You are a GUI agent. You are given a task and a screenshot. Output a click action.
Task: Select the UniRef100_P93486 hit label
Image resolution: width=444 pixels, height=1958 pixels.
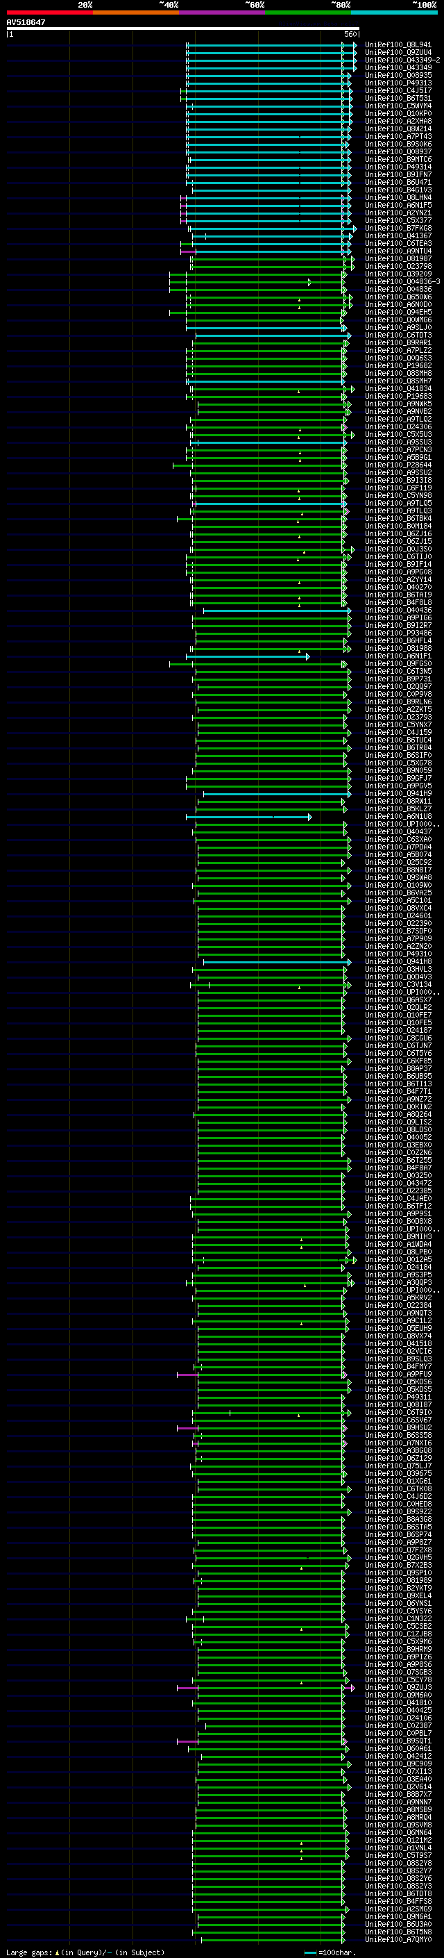pos(398,633)
